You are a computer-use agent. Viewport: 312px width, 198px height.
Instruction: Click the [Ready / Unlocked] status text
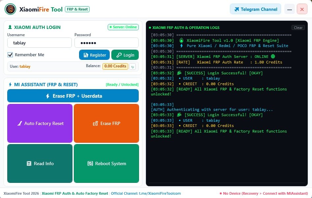(122, 85)
